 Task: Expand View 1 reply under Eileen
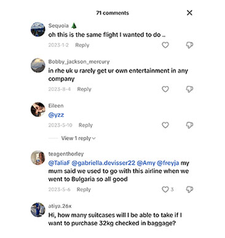pyautogui.click(x=78, y=138)
